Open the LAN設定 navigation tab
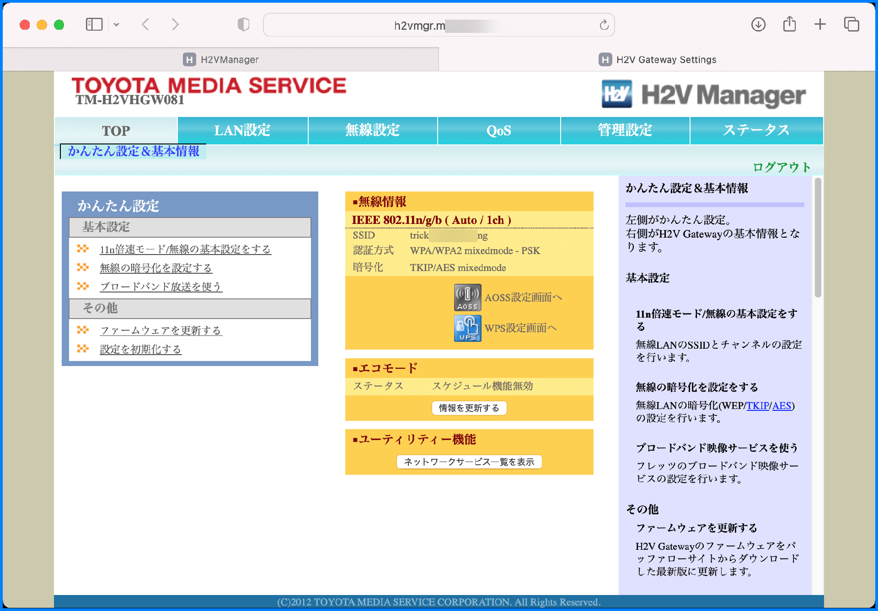 pyautogui.click(x=242, y=131)
